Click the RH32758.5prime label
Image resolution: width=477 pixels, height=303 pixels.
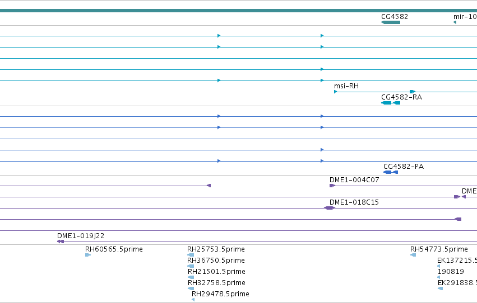click(216, 283)
